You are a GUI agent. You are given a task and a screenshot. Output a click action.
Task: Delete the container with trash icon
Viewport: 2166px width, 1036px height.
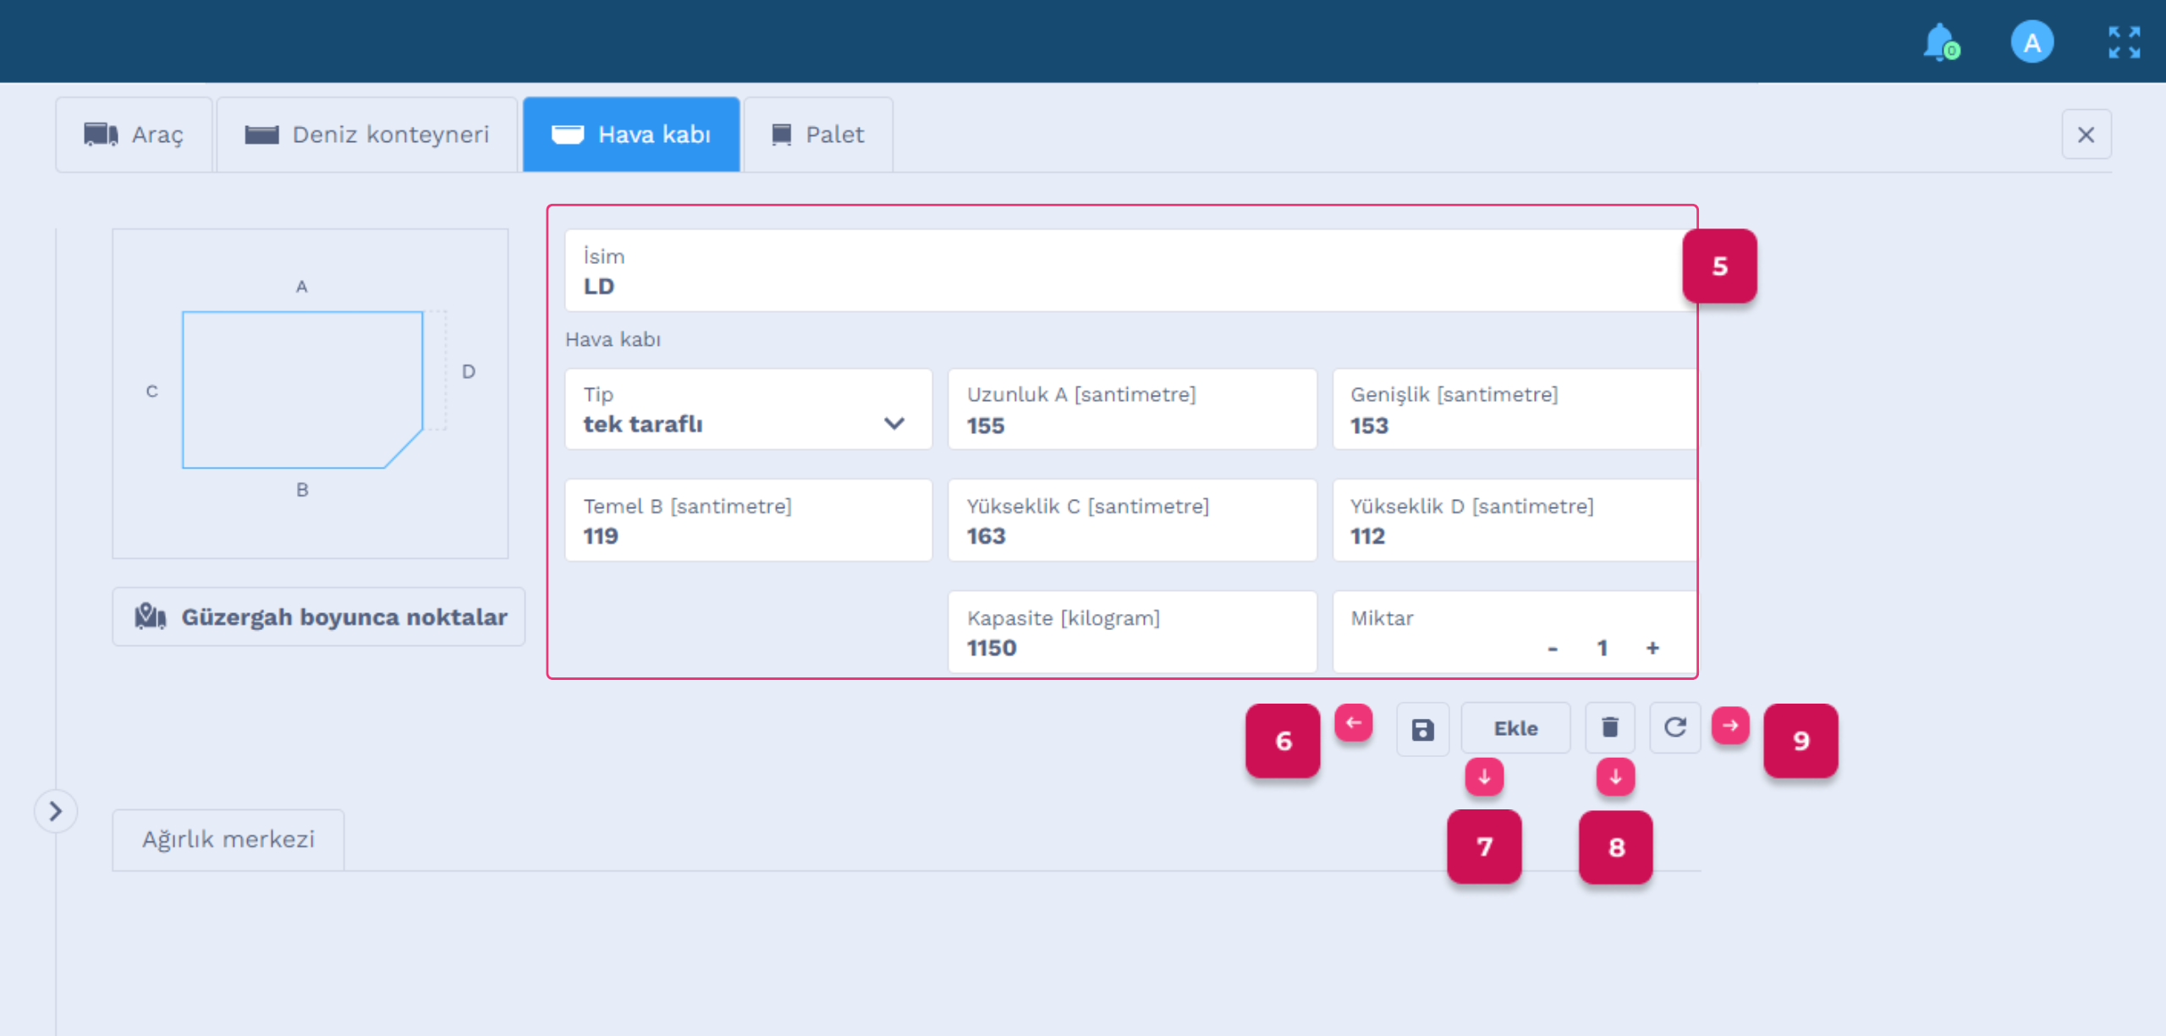click(1609, 727)
